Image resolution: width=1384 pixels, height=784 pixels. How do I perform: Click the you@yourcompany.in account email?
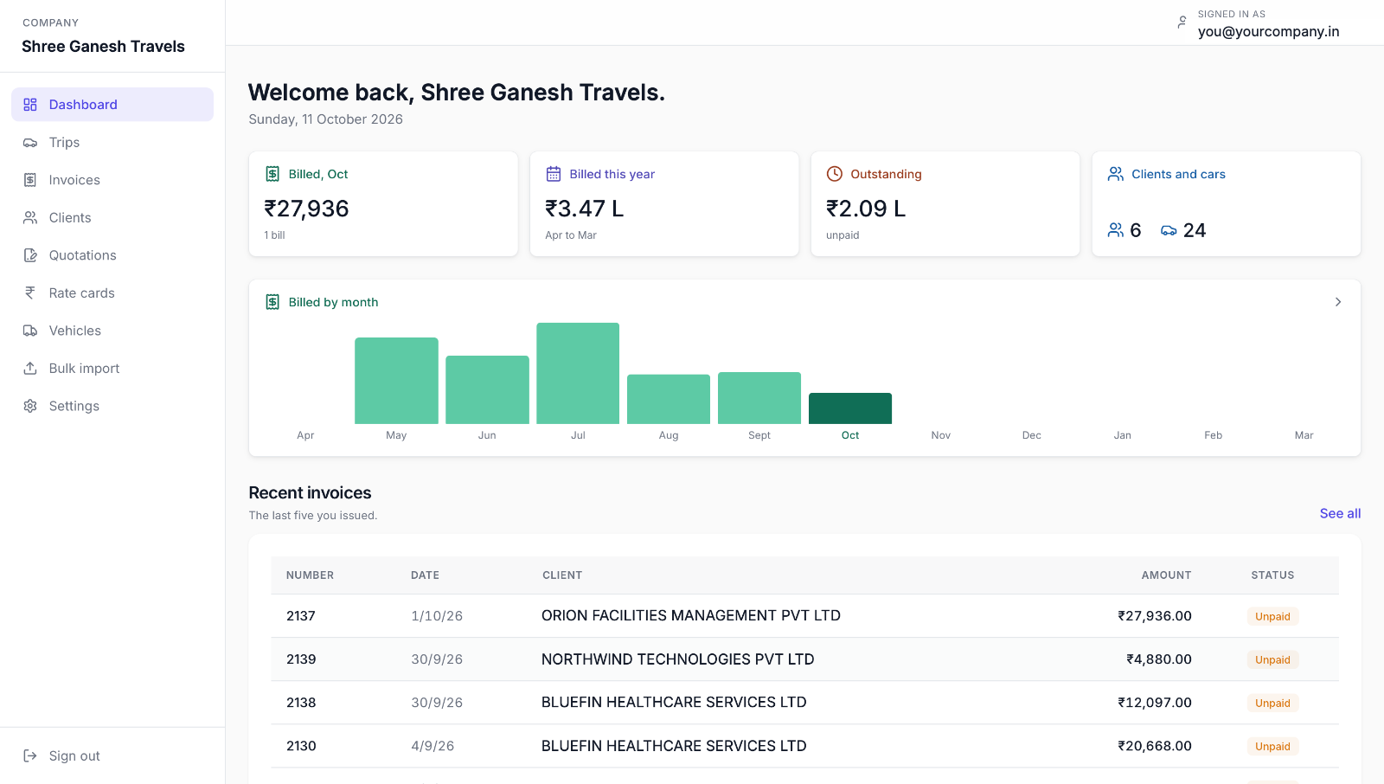1268,32
